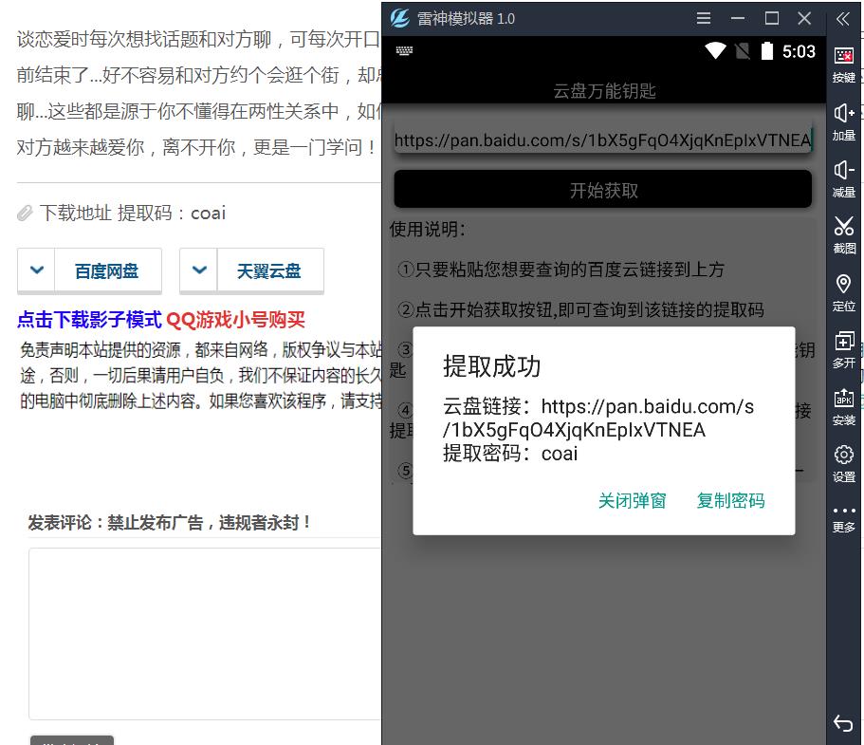Focus the Baidu pan URL input field
Viewport: 864px width, 745px height.
pos(603,140)
